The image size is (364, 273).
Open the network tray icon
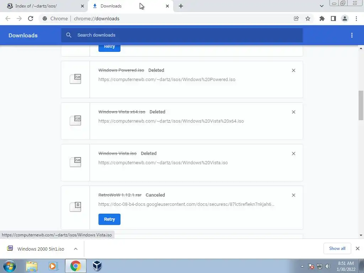coord(320,266)
